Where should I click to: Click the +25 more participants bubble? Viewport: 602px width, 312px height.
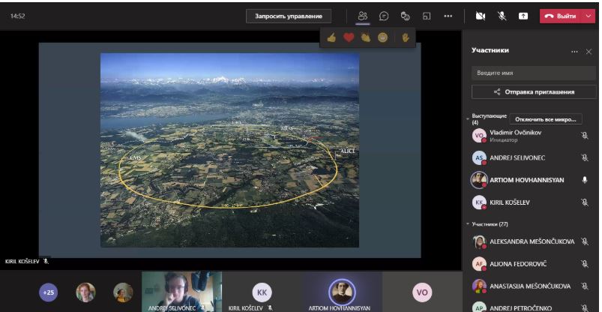(49, 292)
